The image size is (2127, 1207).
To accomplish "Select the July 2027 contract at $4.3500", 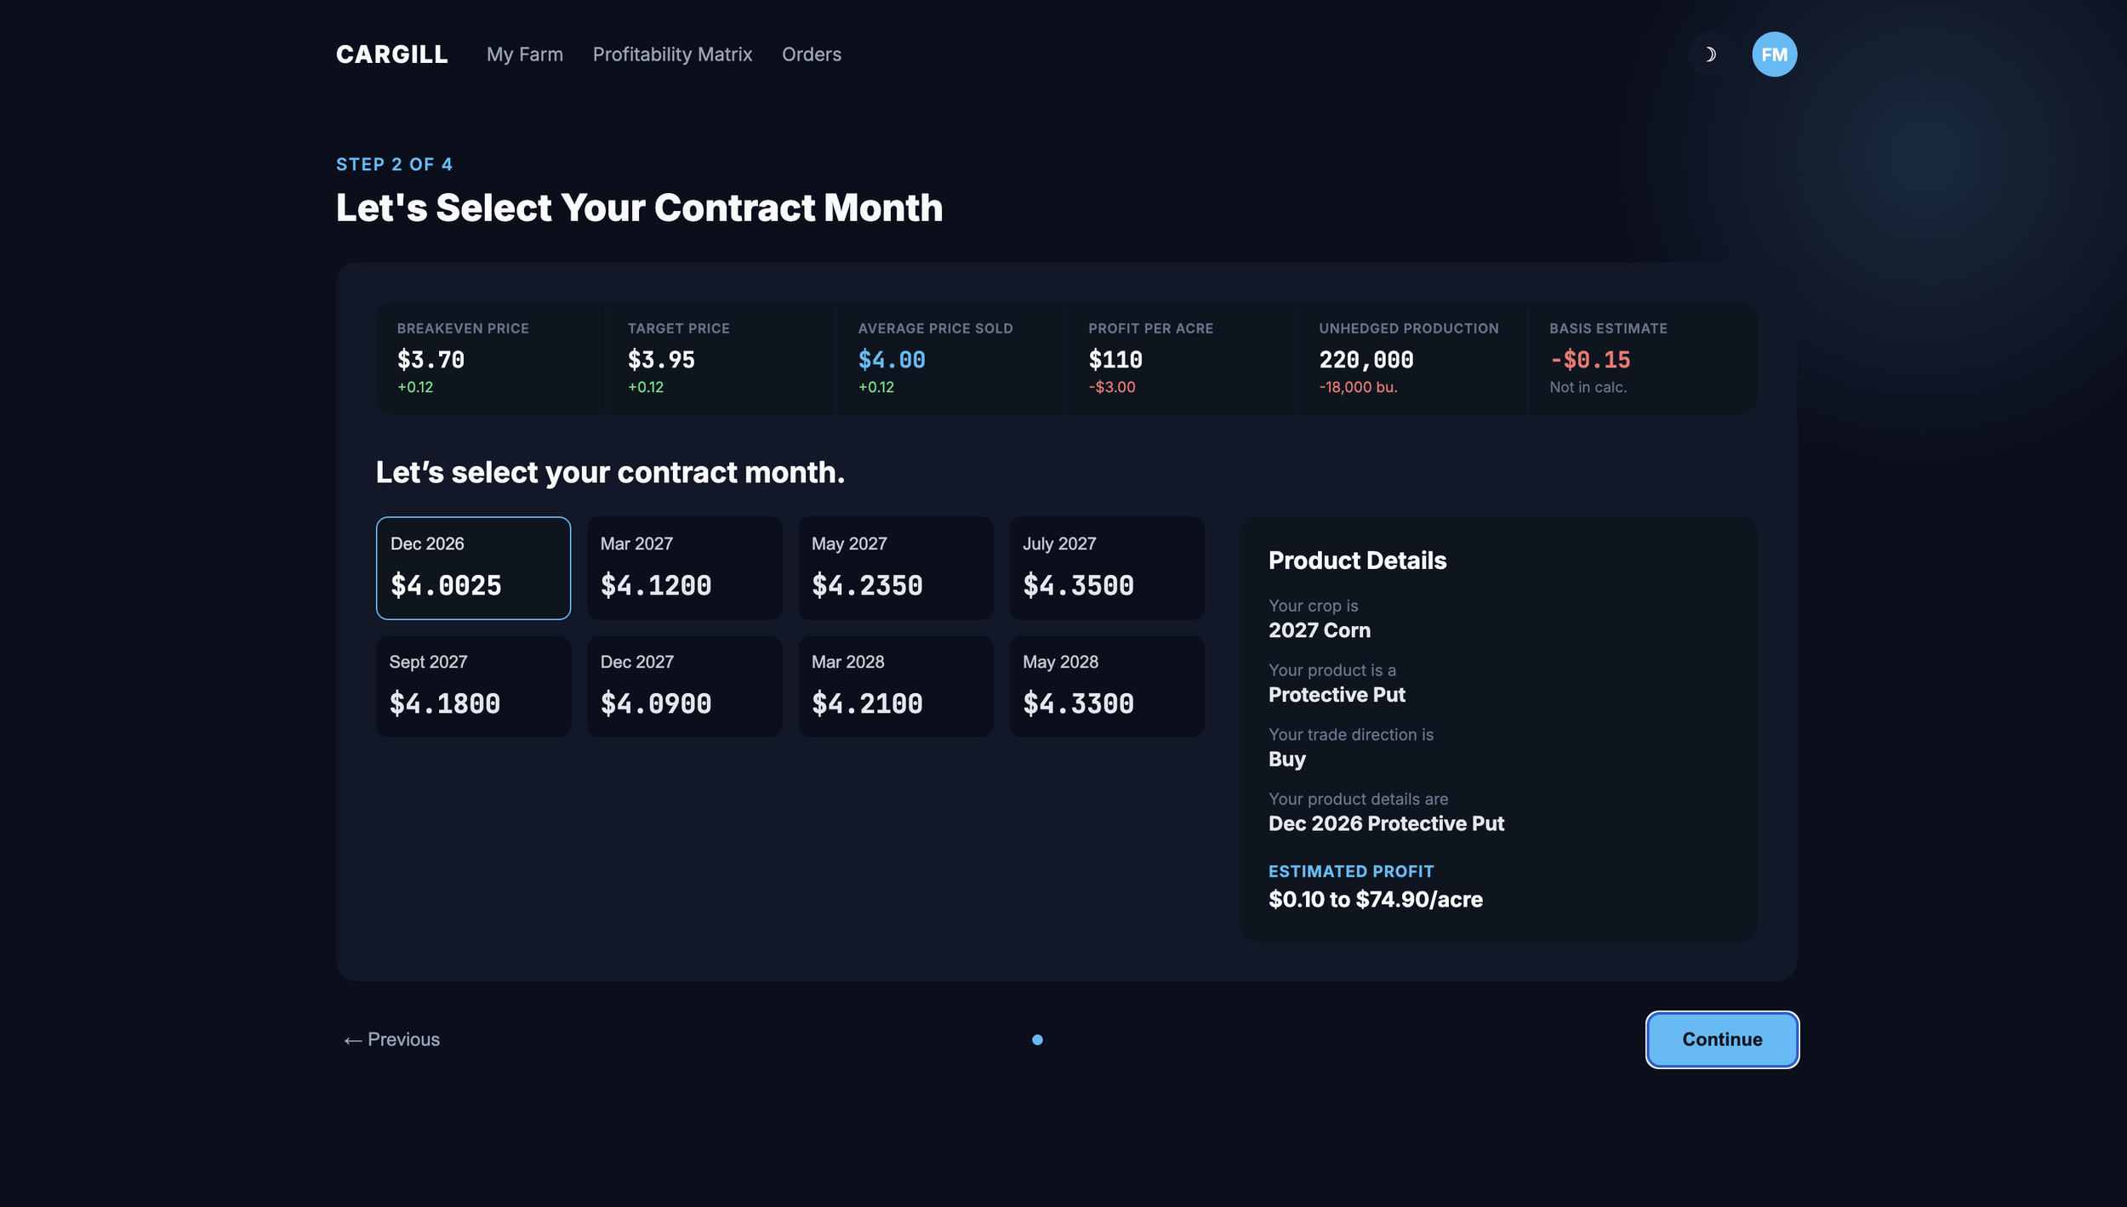I will pyautogui.click(x=1106, y=568).
